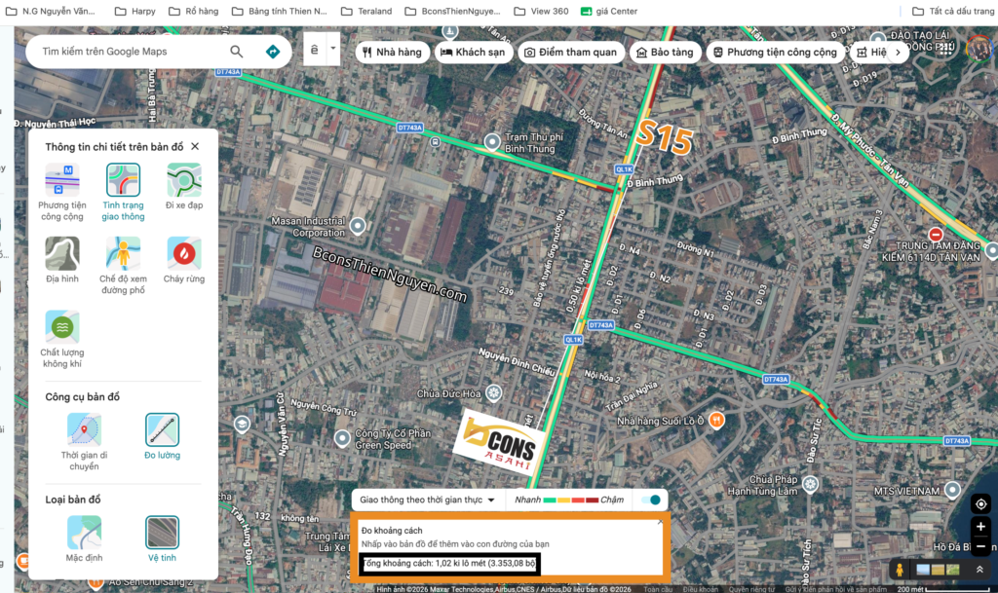Image resolution: width=998 pixels, height=593 pixels.
Task: Focus the Google Maps search field
Action: tap(131, 52)
